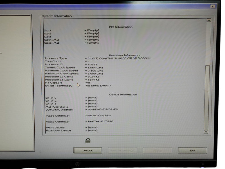Click the Bluetooth Device label
This screenshot has width=225, height=169.
point(58,131)
